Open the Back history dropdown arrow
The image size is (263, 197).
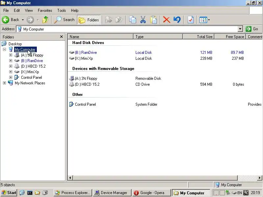pos(23,20)
